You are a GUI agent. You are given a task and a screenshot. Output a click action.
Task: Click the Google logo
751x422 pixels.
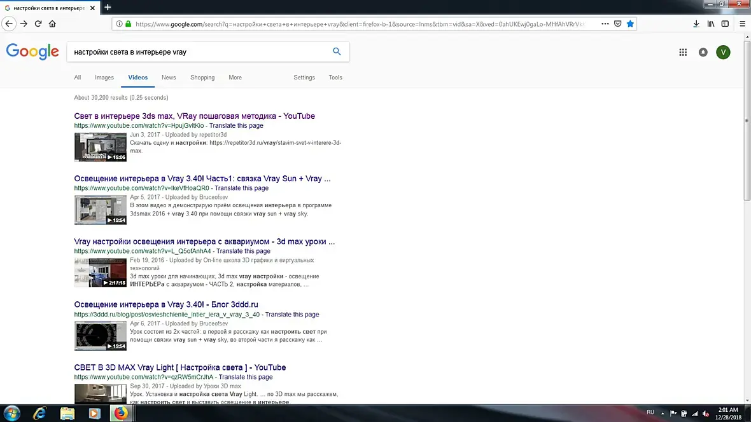click(32, 51)
